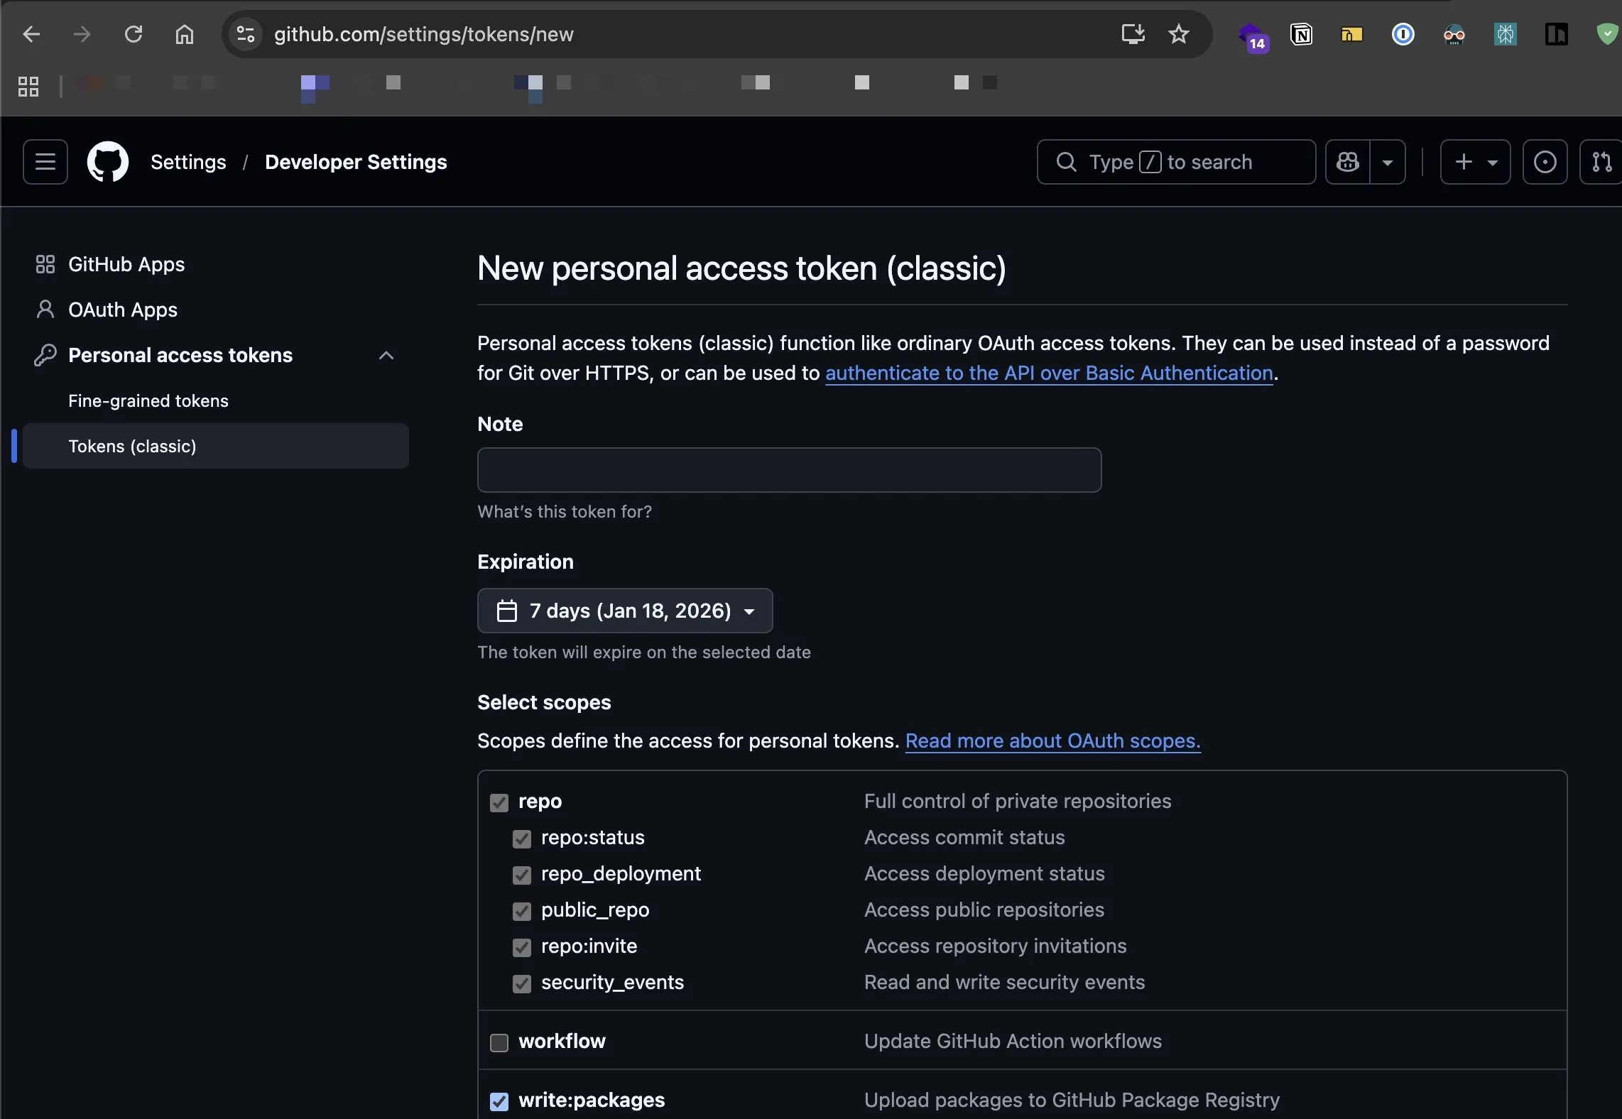Uncheck the write:packages scope

[x=499, y=1101]
